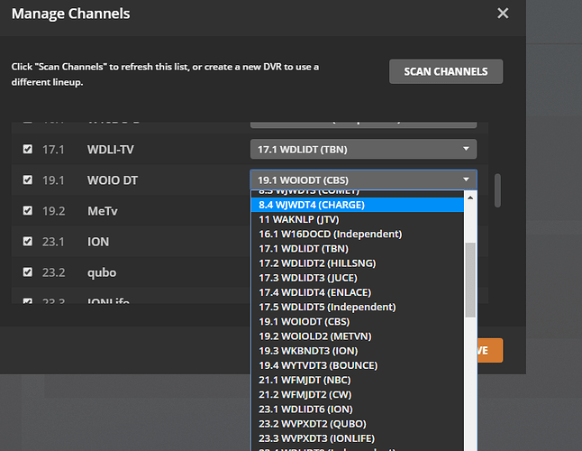Toggle the 19.2 MeTv channel checkbox

pyautogui.click(x=27, y=211)
